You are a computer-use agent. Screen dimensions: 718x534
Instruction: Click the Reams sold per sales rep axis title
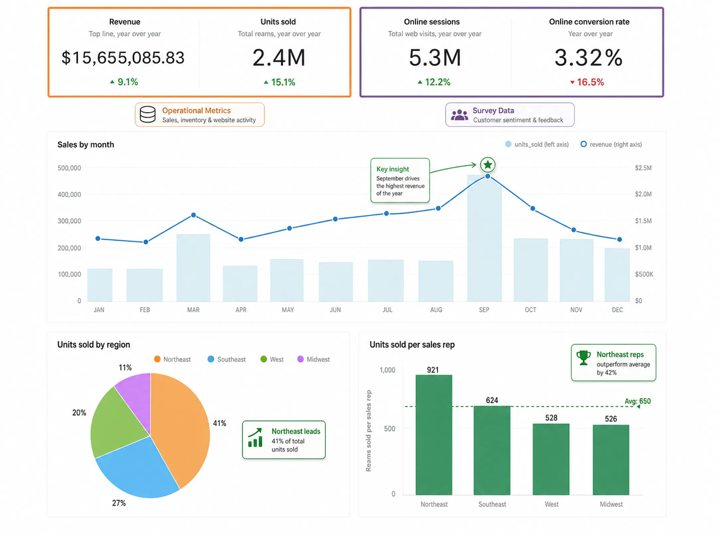(368, 431)
